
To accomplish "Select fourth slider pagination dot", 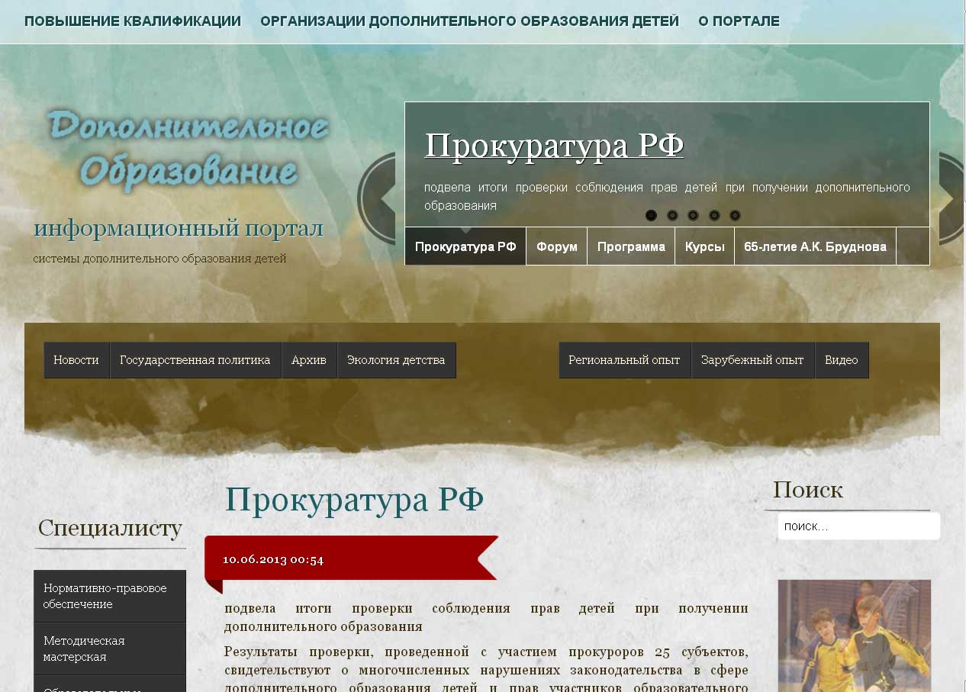I will (714, 215).
